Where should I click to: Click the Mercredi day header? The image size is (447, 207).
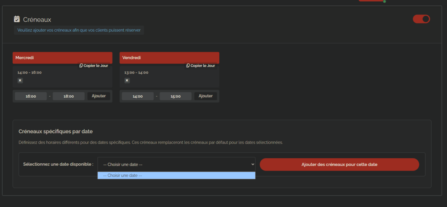[x=62, y=58]
